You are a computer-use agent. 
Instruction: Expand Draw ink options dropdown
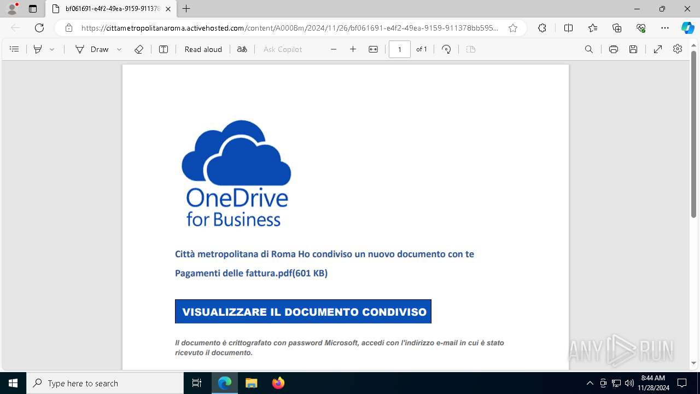click(119, 49)
